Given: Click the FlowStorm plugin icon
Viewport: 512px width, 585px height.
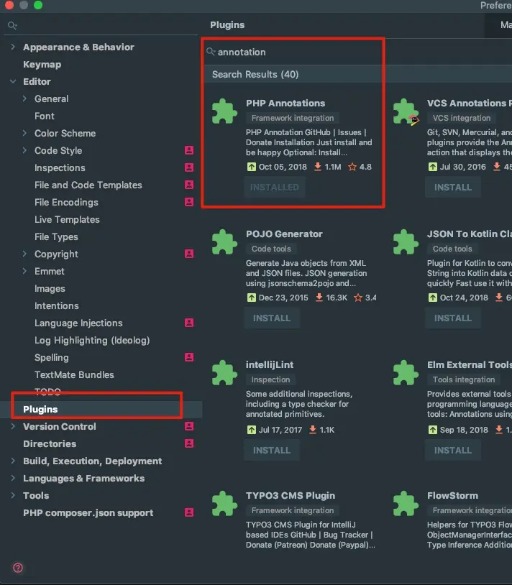Looking at the screenshot, I should tap(406, 505).
